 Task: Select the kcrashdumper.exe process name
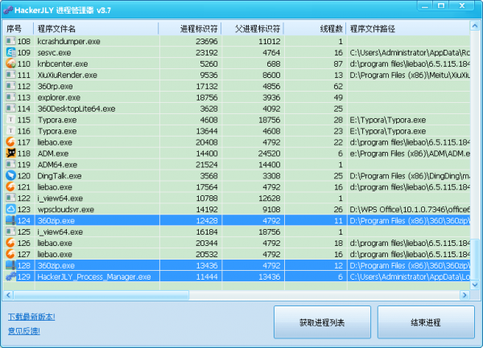(x=68, y=41)
